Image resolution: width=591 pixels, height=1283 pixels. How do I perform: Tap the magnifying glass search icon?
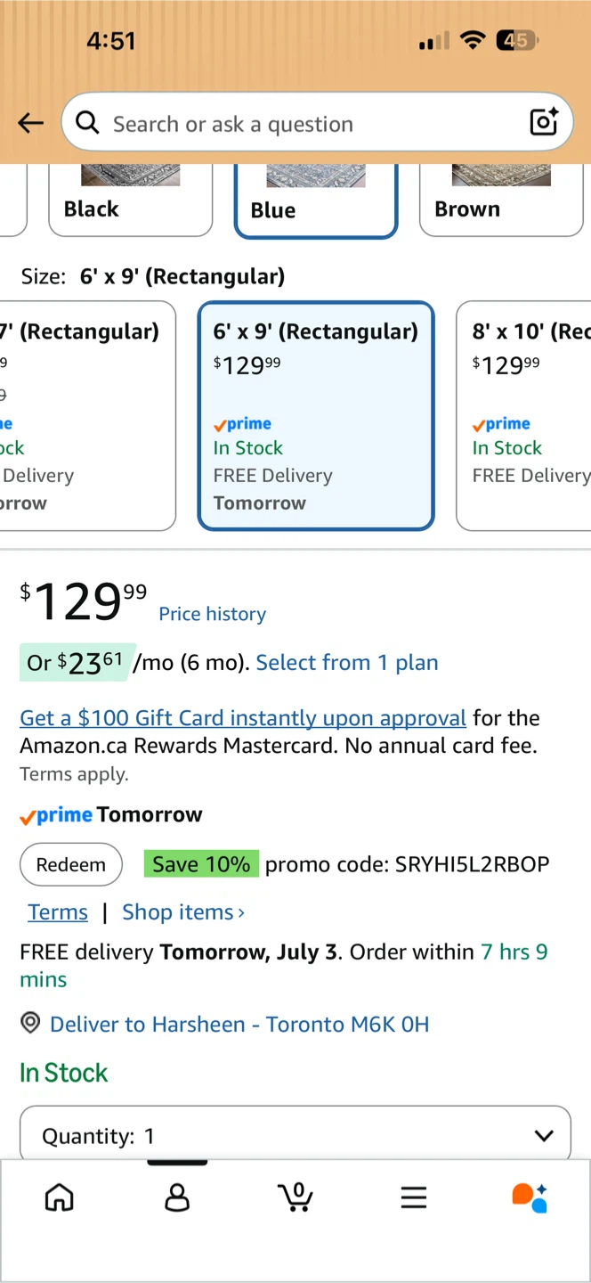pos(87,123)
